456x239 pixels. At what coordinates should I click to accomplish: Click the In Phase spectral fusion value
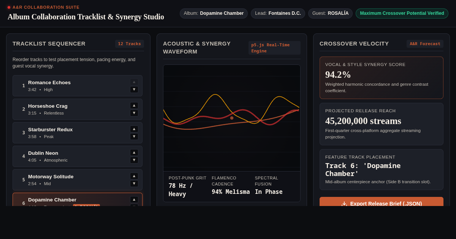pos(269,192)
